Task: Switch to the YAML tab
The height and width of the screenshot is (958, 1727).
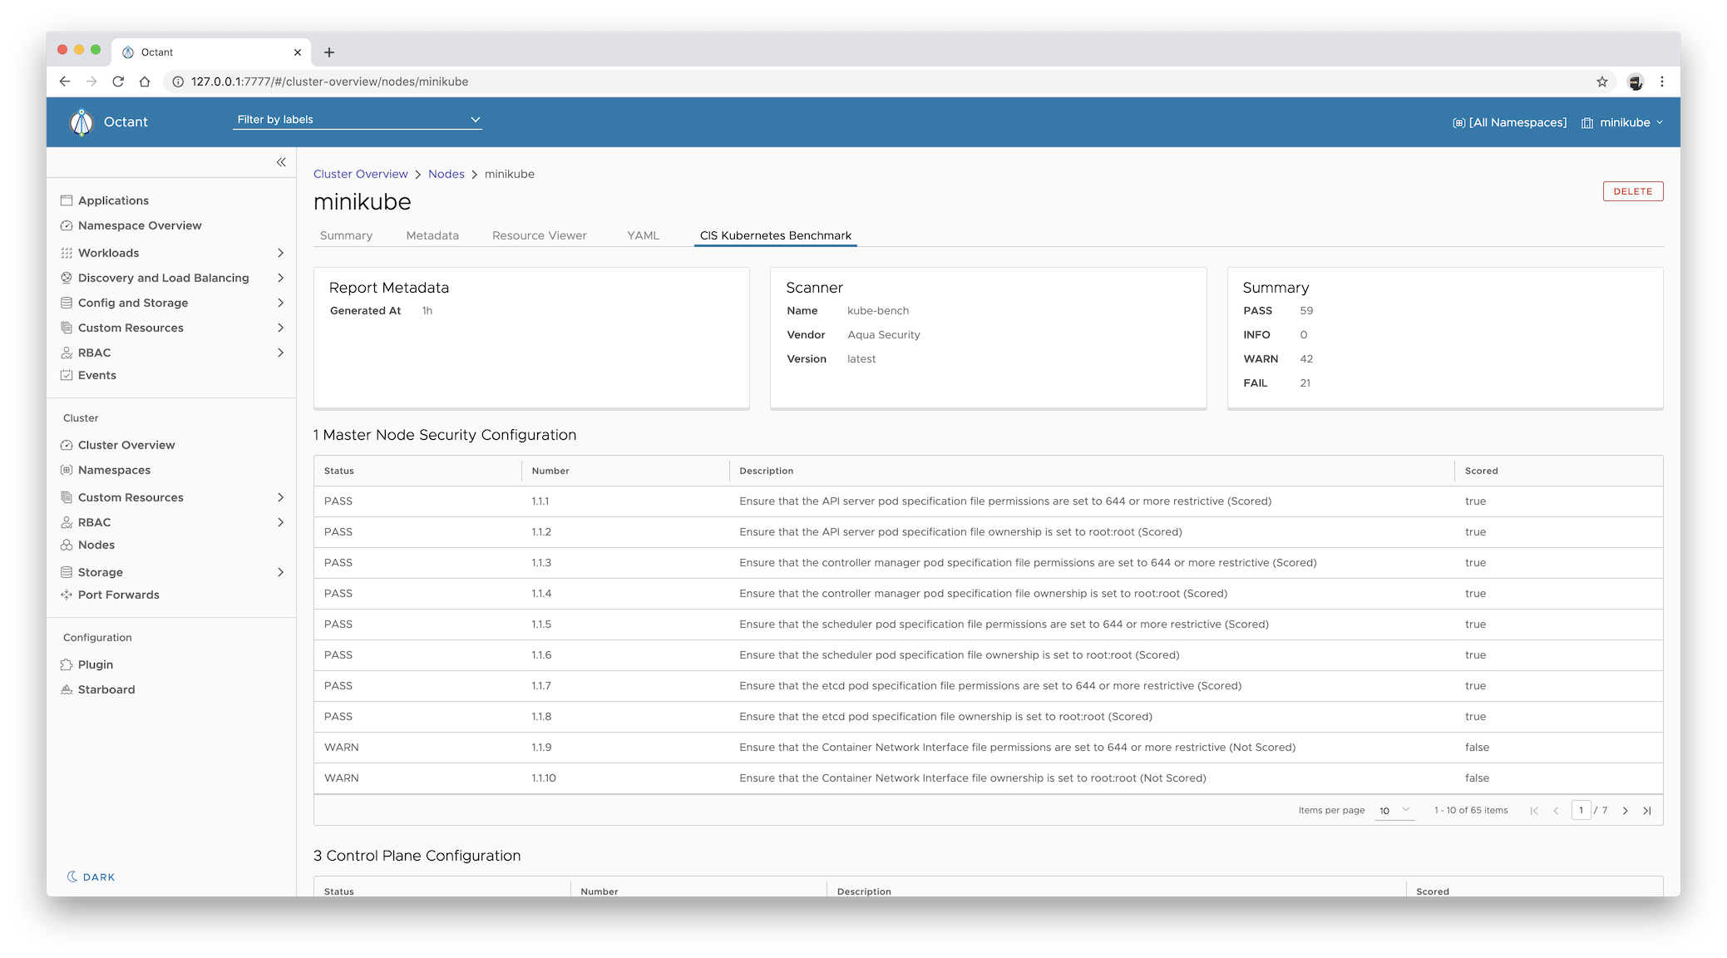Action: point(643,235)
